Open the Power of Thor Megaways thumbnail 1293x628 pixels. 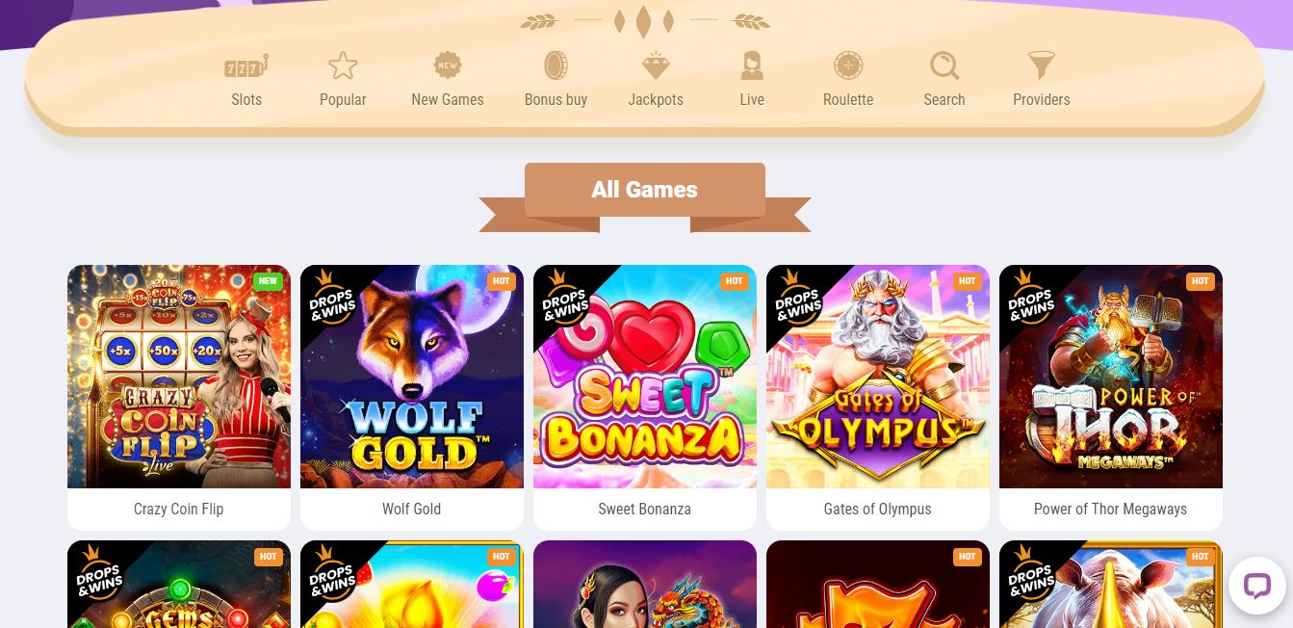click(1111, 377)
